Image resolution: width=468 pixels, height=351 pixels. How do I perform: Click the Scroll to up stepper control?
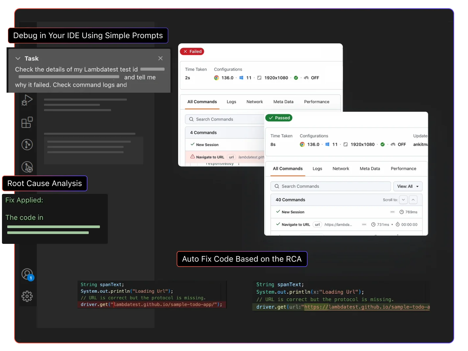pos(413,199)
